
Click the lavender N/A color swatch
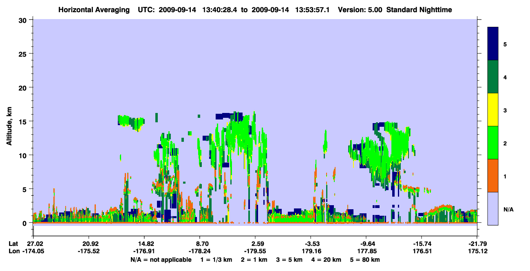click(493, 208)
